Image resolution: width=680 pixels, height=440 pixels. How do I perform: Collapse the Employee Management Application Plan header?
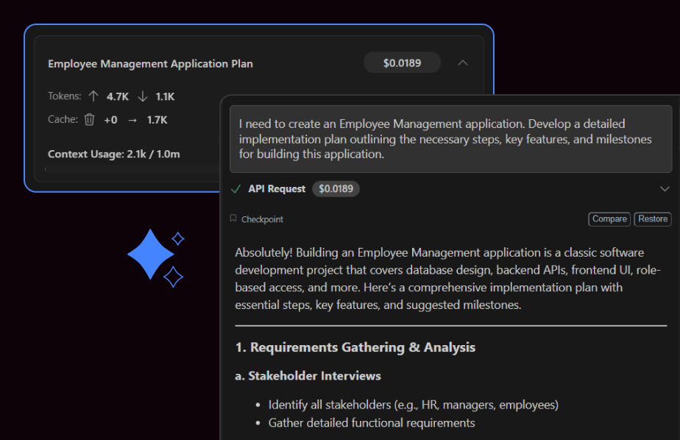463,63
